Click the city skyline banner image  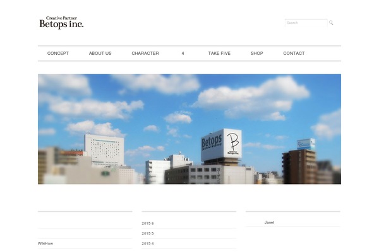click(x=189, y=129)
